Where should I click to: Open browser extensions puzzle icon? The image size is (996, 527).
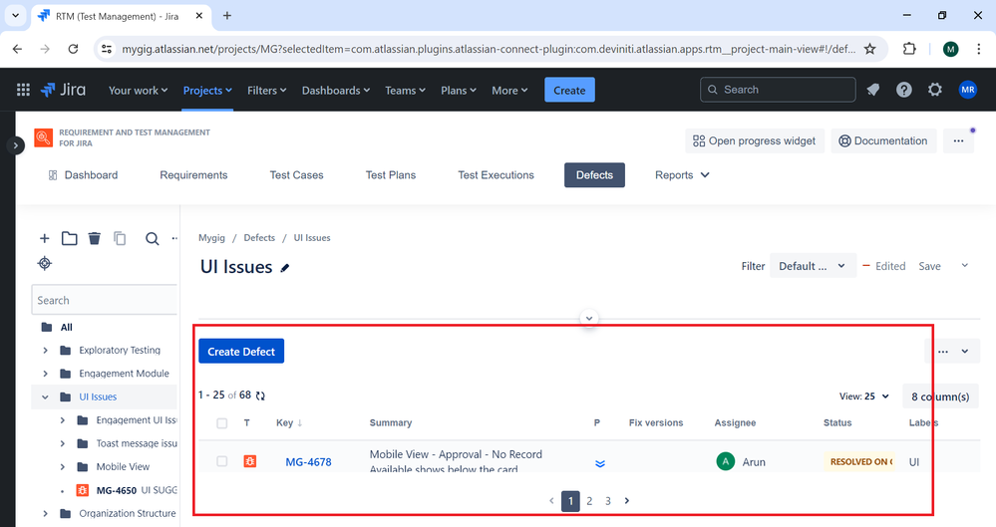pyautogui.click(x=909, y=49)
